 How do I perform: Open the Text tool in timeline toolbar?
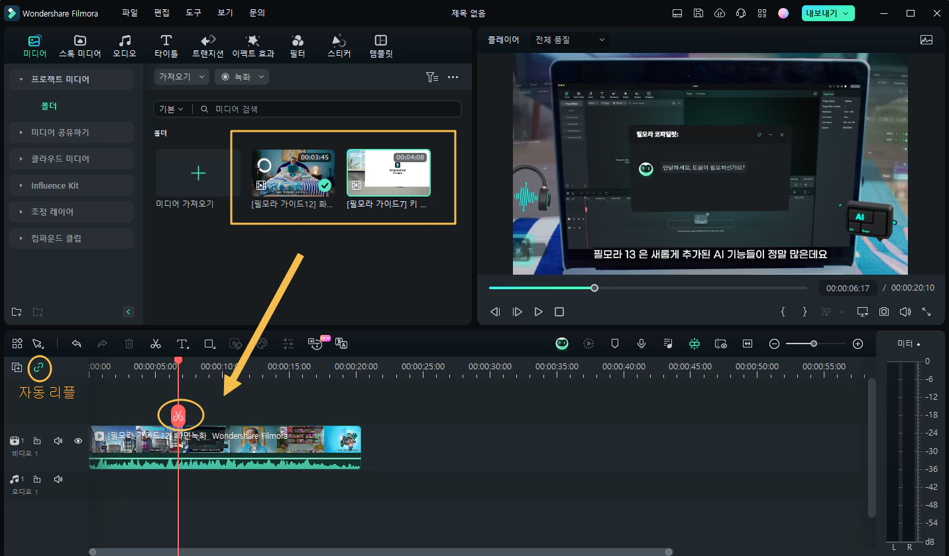pyautogui.click(x=182, y=344)
